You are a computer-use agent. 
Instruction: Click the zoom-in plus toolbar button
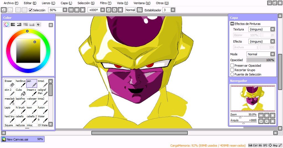pos(77,10)
